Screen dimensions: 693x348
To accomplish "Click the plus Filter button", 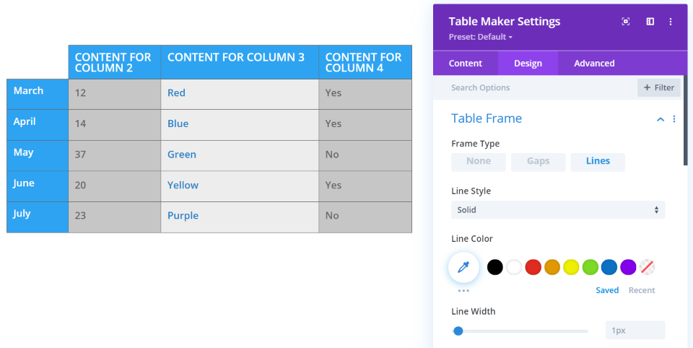I will click(x=658, y=88).
